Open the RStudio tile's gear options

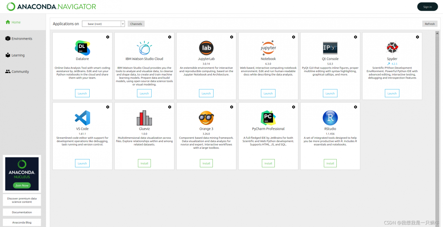355,107
